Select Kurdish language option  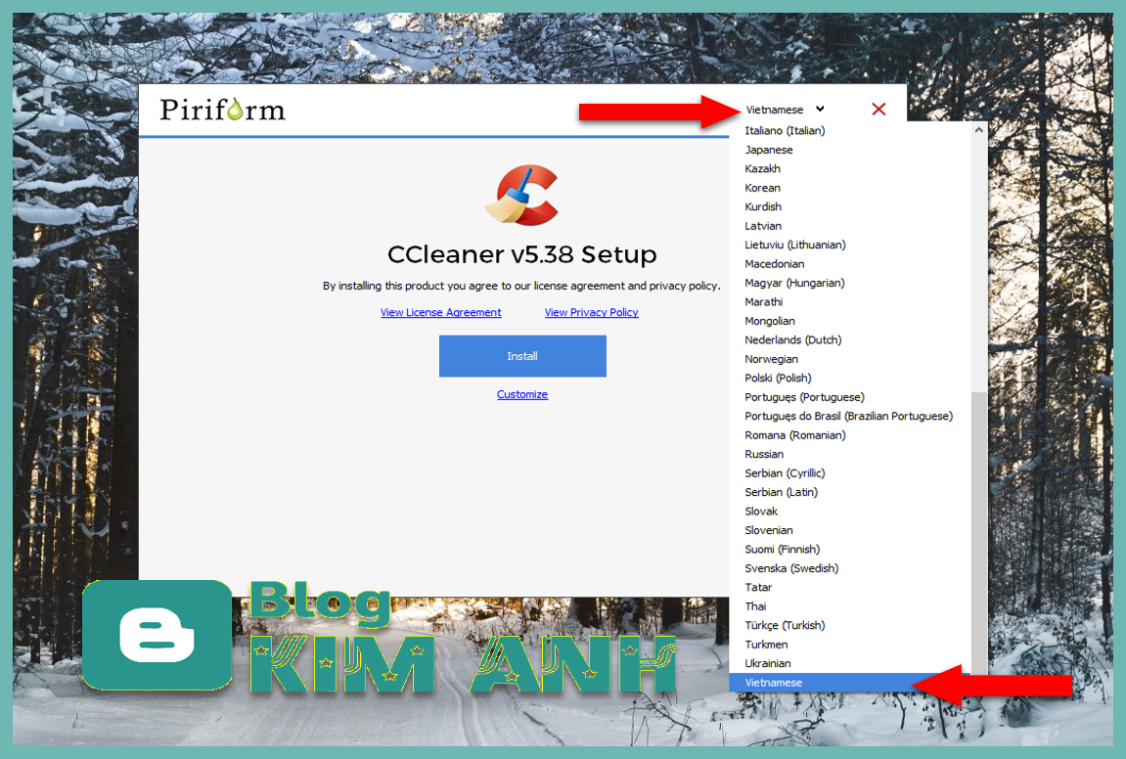click(850, 206)
